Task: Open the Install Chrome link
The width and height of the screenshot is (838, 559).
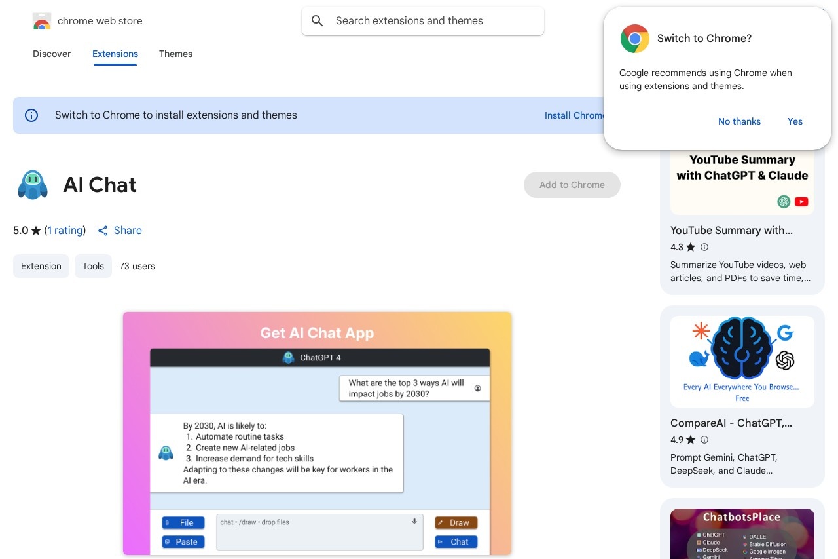Action: tap(574, 115)
